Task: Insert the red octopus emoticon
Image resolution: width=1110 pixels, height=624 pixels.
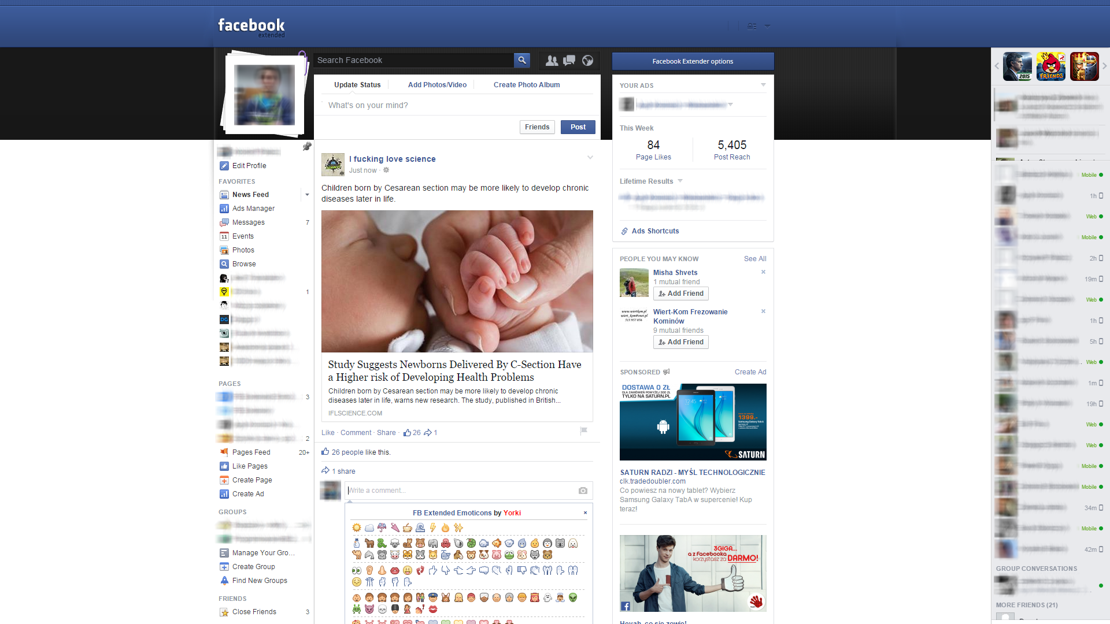Action: (x=446, y=543)
